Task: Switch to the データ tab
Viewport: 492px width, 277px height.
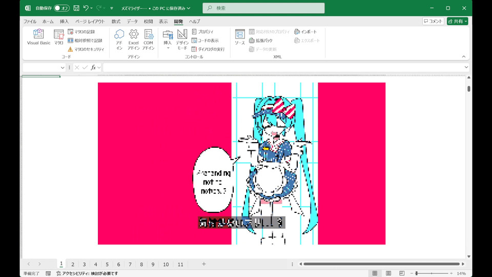Action: (x=132, y=22)
